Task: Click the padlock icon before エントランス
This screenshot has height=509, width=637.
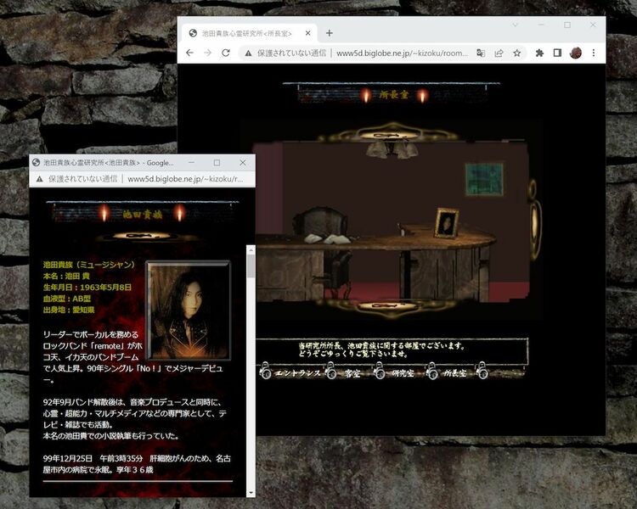Action: coord(265,370)
